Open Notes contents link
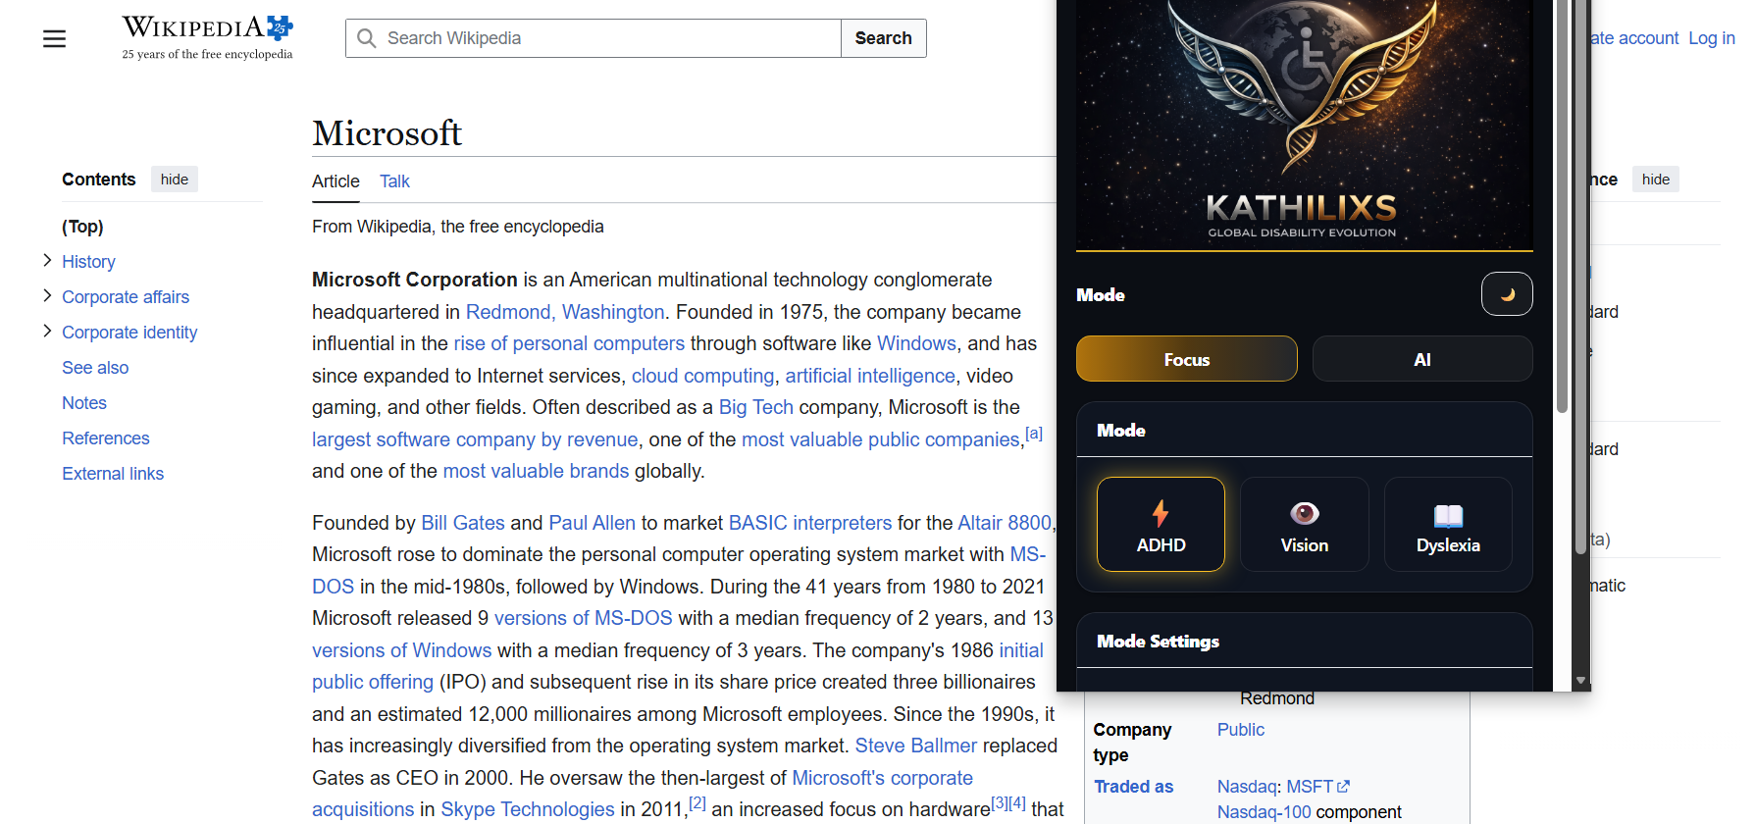Image resolution: width=1755 pixels, height=824 pixels. [x=84, y=403]
